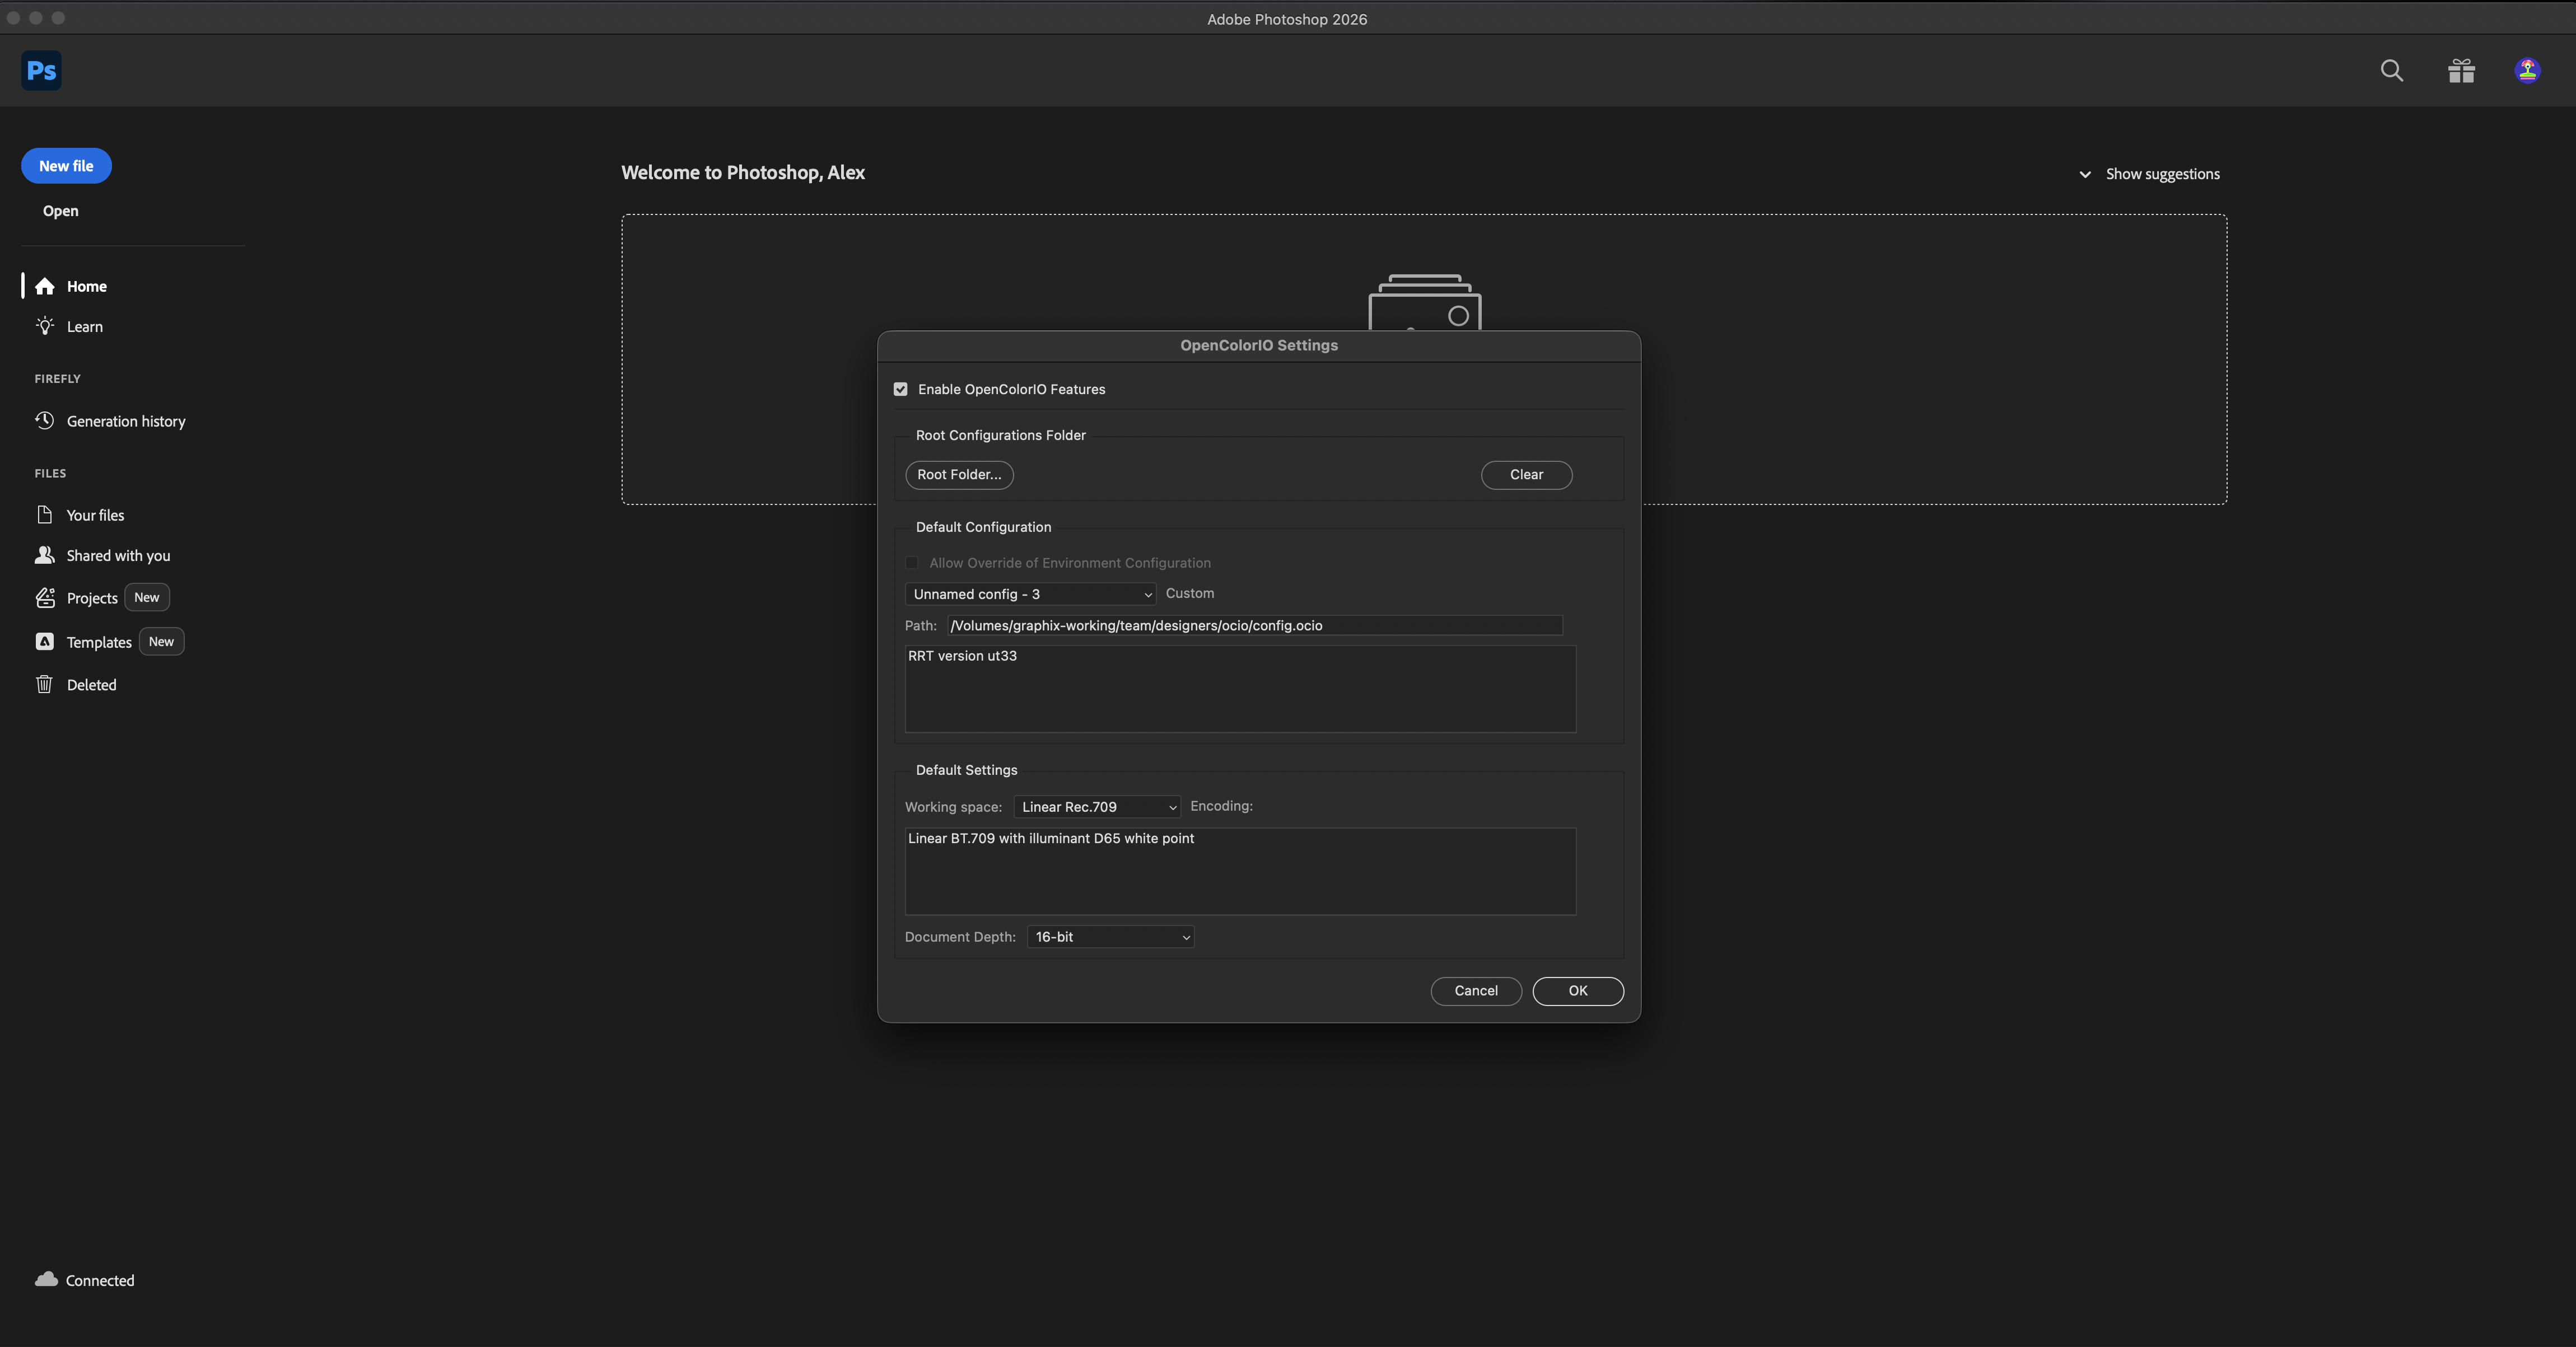Click the Welcome to Photoshop, Alex heading
The image size is (2576, 1347).
click(743, 172)
